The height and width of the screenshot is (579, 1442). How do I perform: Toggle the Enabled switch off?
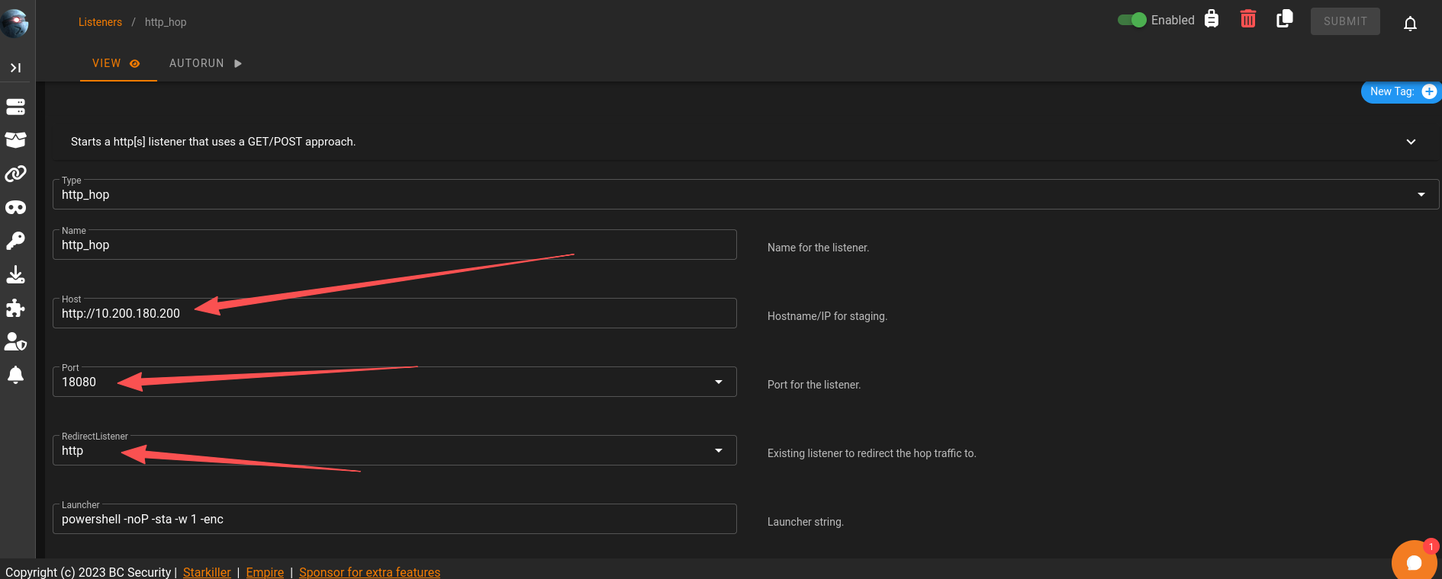1132,21
